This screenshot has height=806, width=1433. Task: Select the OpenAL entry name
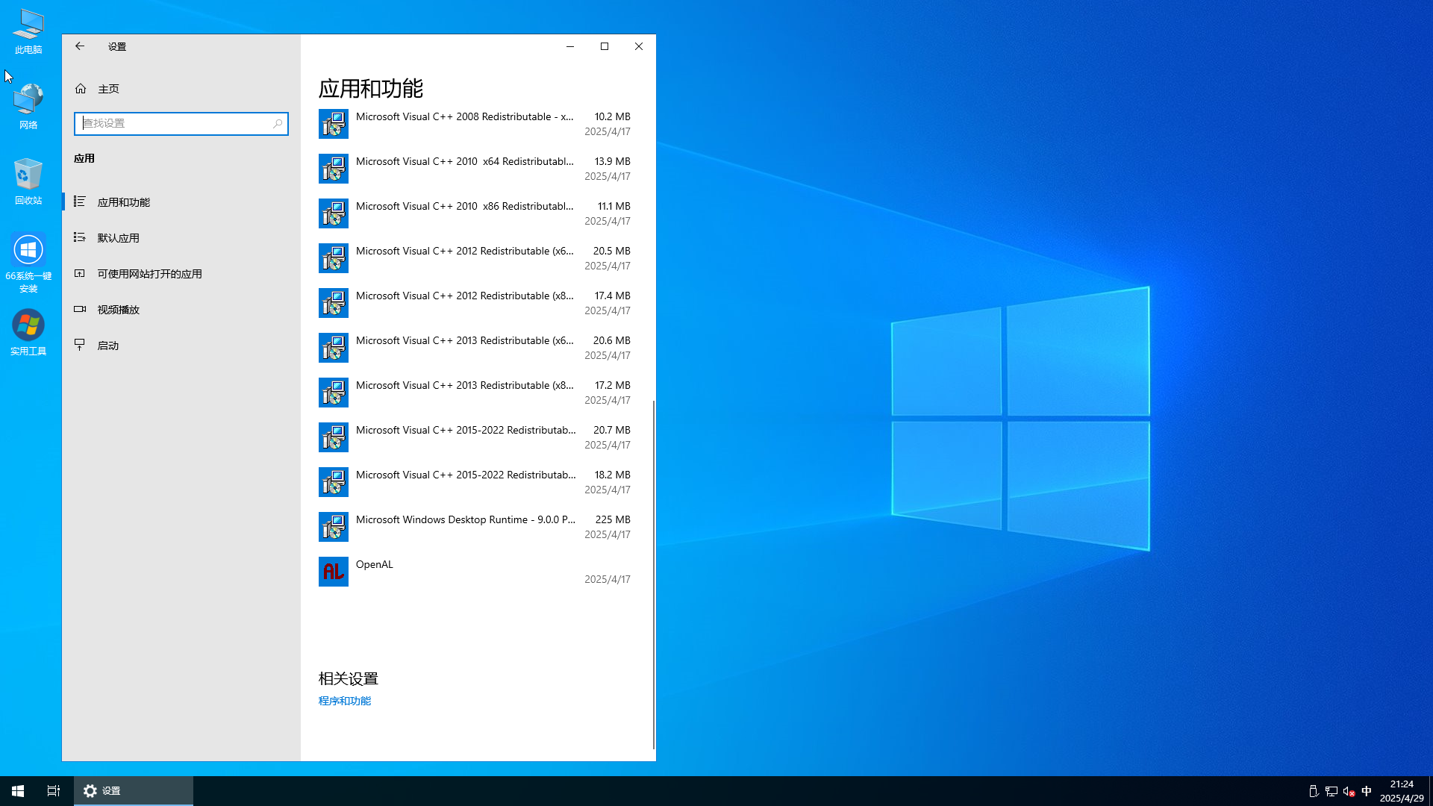point(375,564)
